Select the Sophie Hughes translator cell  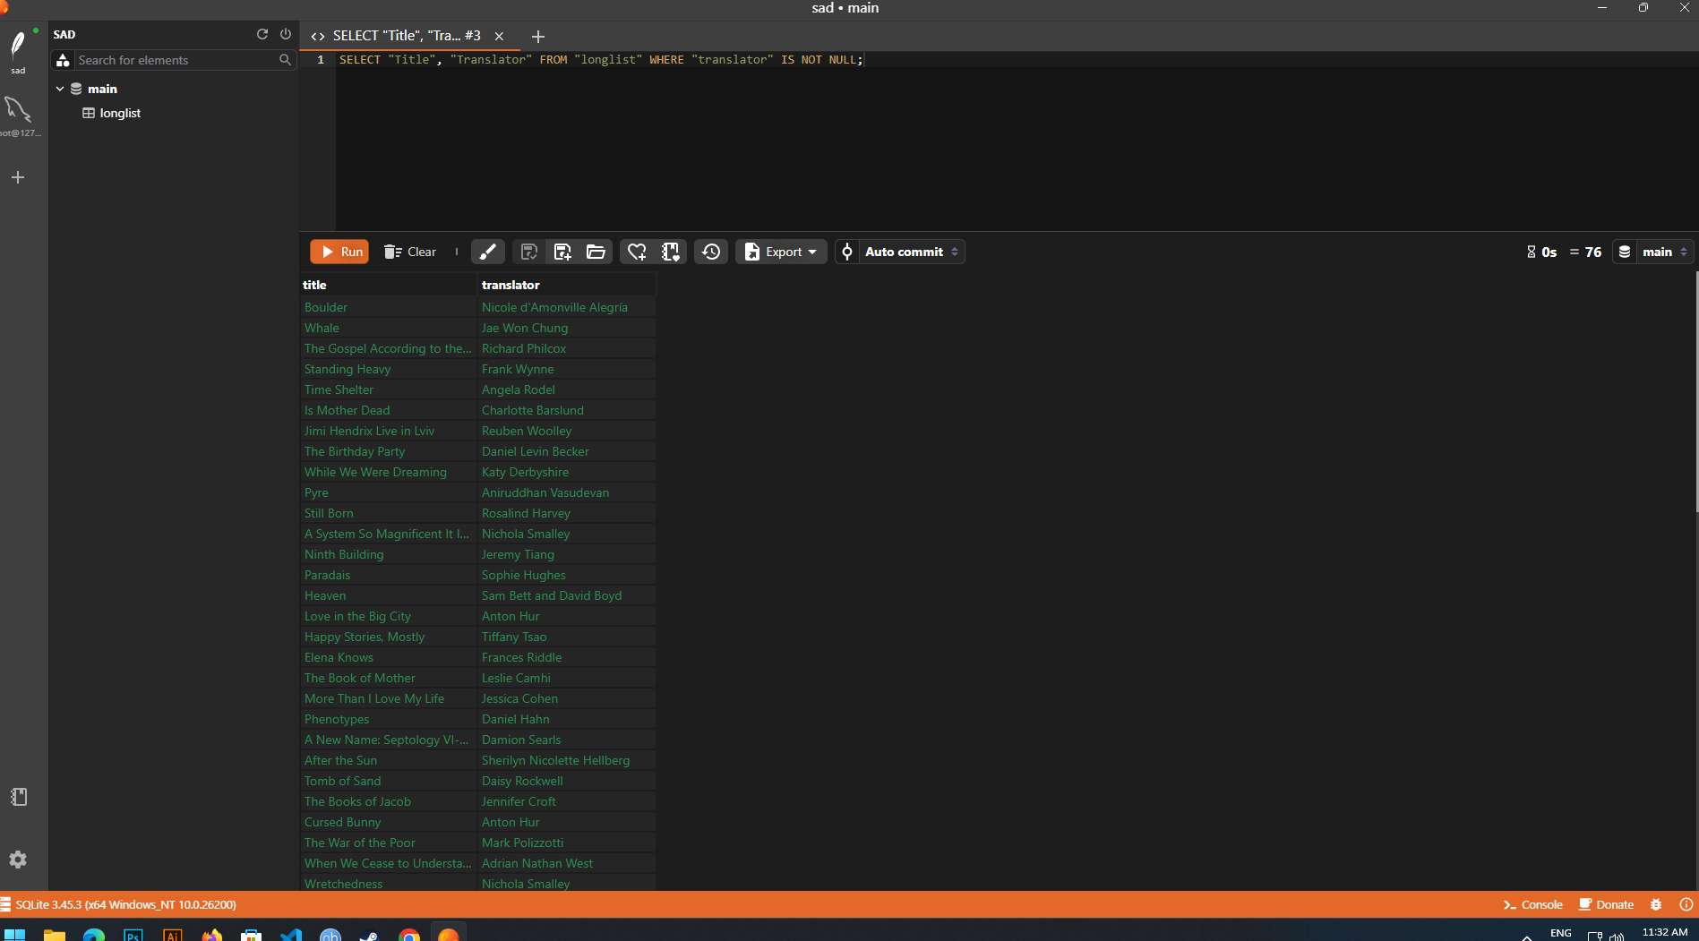click(x=567, y=575)
